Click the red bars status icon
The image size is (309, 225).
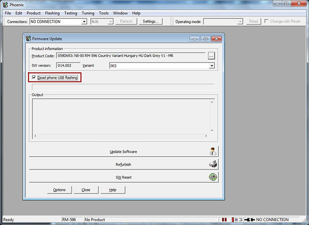224,220
